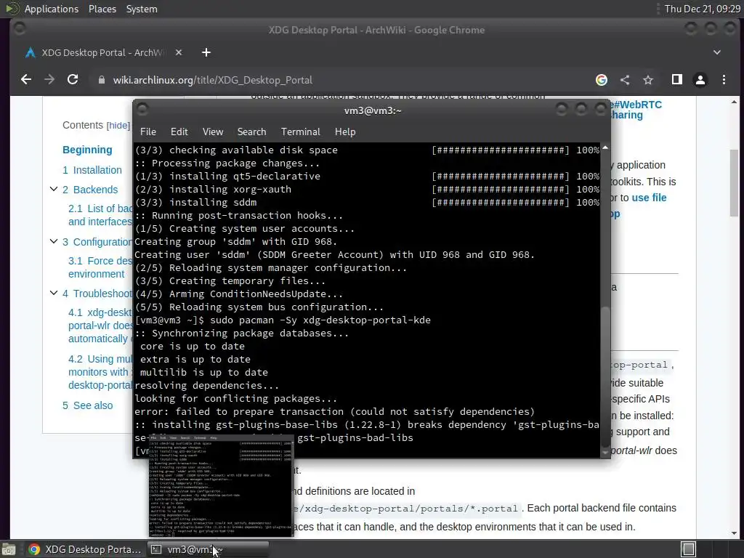Open the terminal File menu

pyautogui.click(x=148, y=132)
